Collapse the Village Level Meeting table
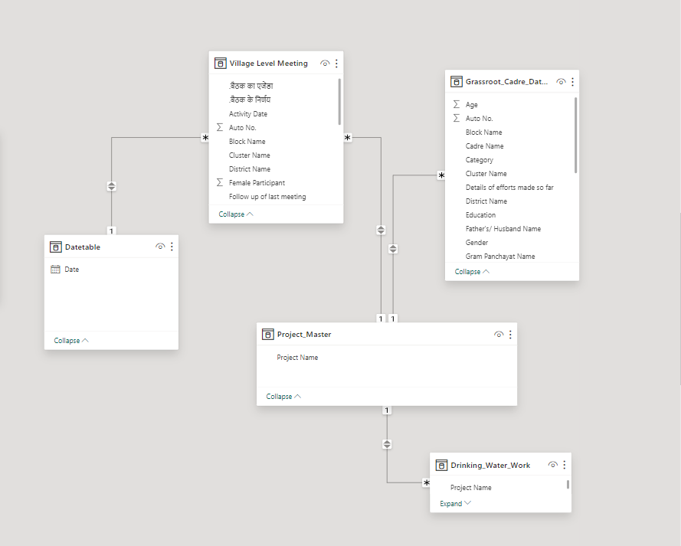The width and height of the screenshot is (681, 546). click(236, 214)
